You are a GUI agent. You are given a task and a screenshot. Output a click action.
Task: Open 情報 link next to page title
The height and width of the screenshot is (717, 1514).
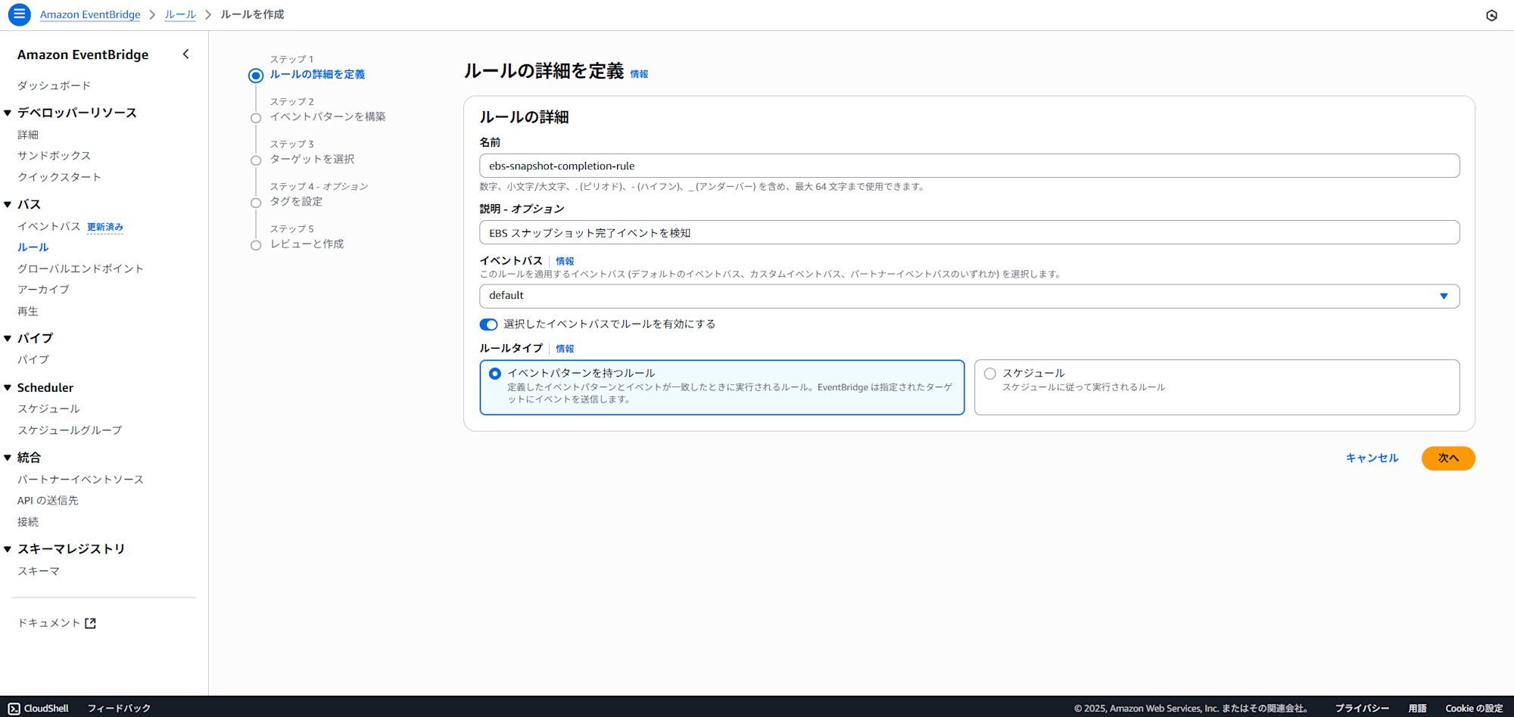pyautogui.click(x=639, y=74)
